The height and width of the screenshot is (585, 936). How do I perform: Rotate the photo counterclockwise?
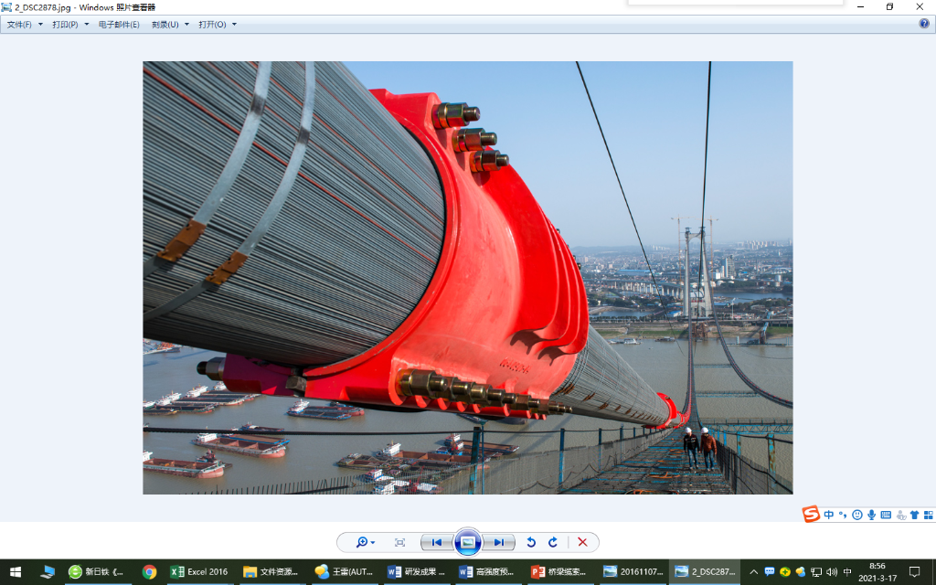coord(531,542)
